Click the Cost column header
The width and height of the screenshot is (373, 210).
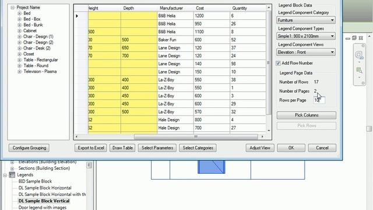212,8
